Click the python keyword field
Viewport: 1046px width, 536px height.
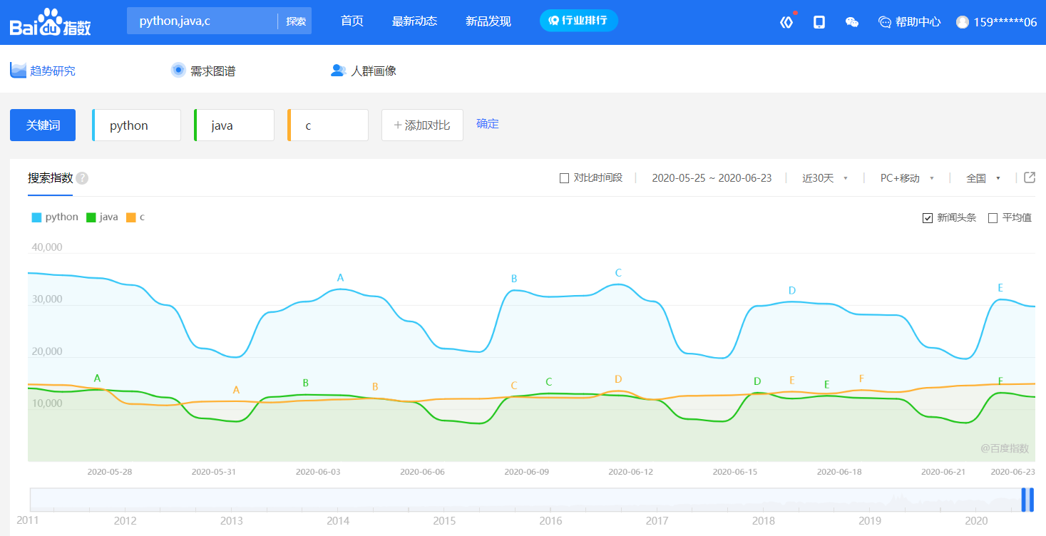click(x=137, y=125)
